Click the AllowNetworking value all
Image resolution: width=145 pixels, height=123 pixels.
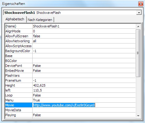click(x=84, y=41)
